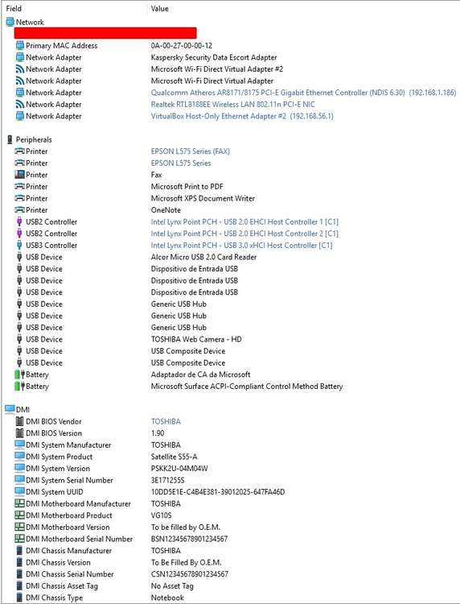Click the DMI BIOS Vendor chip icon
Image resolution: width=460 pixels, height=604 pixels.
19,421
